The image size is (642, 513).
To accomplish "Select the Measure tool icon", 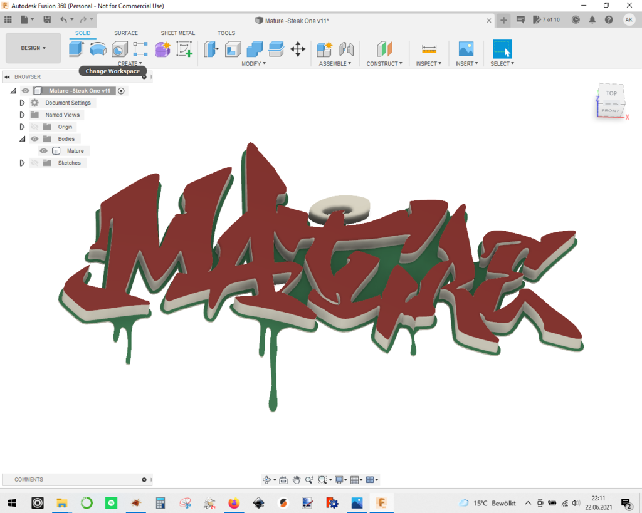I will point(429,49).
